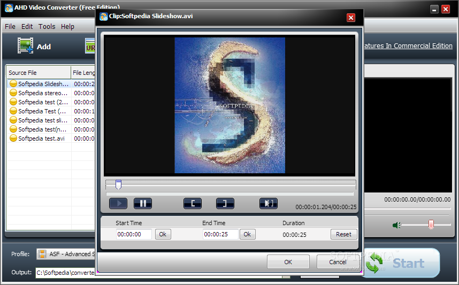
Task: Open the Edit menu
Action: 27,27
